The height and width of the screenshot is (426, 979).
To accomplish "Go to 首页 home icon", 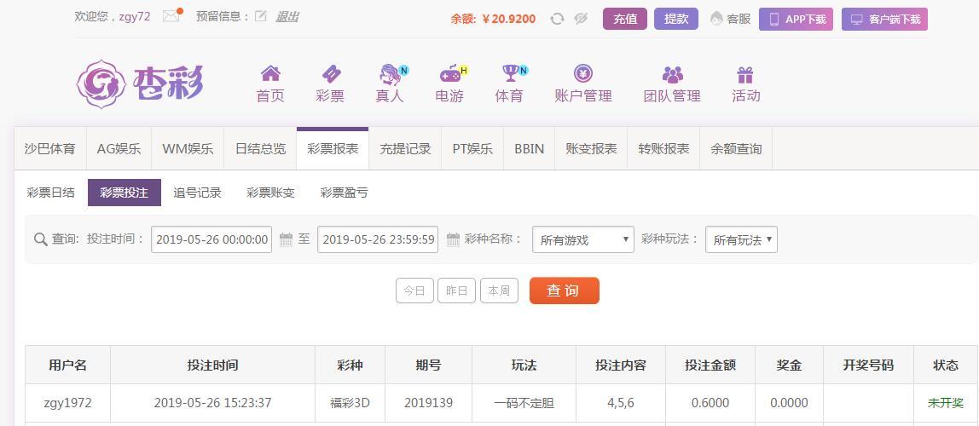I will coord(270,73).
